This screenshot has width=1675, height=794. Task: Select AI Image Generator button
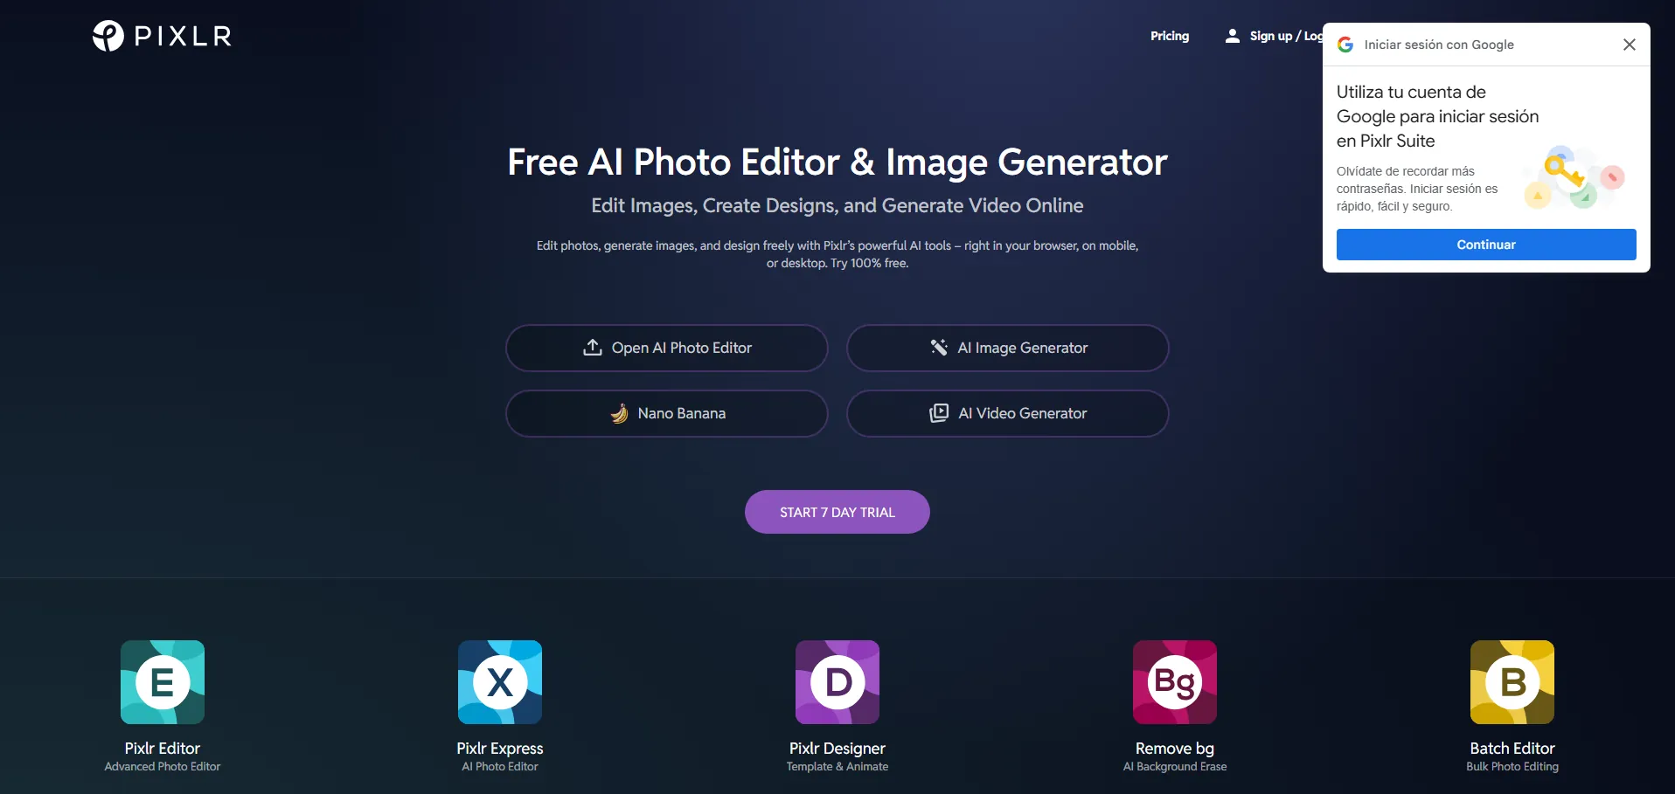[x=1008, y=348]
